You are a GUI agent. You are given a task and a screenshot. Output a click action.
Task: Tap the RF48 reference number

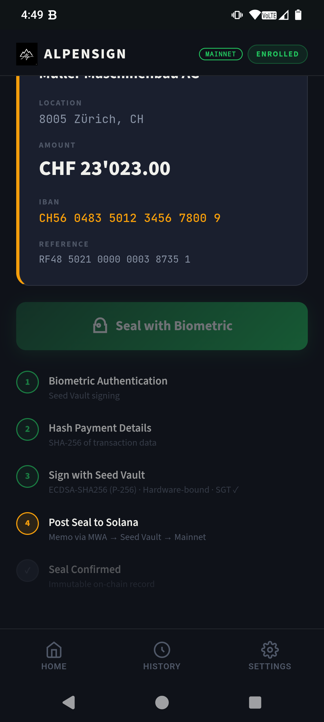(115, 259)
